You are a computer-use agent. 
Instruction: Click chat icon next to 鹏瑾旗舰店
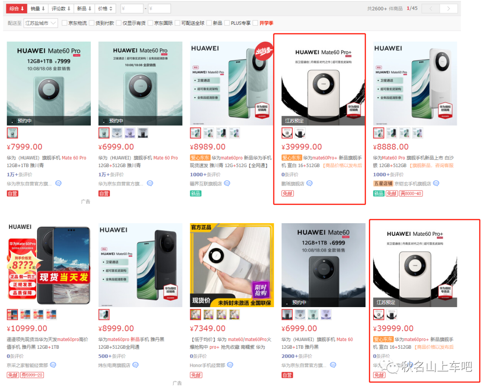coord(310,183)
